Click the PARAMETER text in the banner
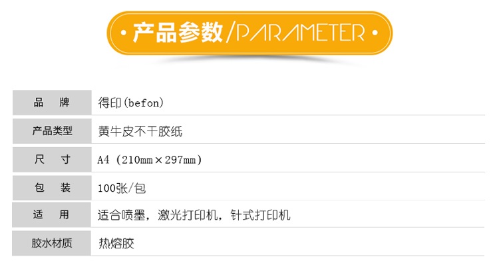This screenshot has width=499, height=277. tap(301, 33)
